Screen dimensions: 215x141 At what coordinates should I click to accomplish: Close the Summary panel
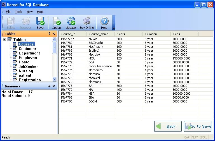[x=54, y=86]
